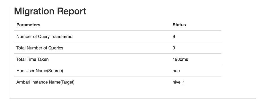Click the Ambari Instance Name(Target) label
The width and height of the screenshot is (268, 110).
point(45,82)
